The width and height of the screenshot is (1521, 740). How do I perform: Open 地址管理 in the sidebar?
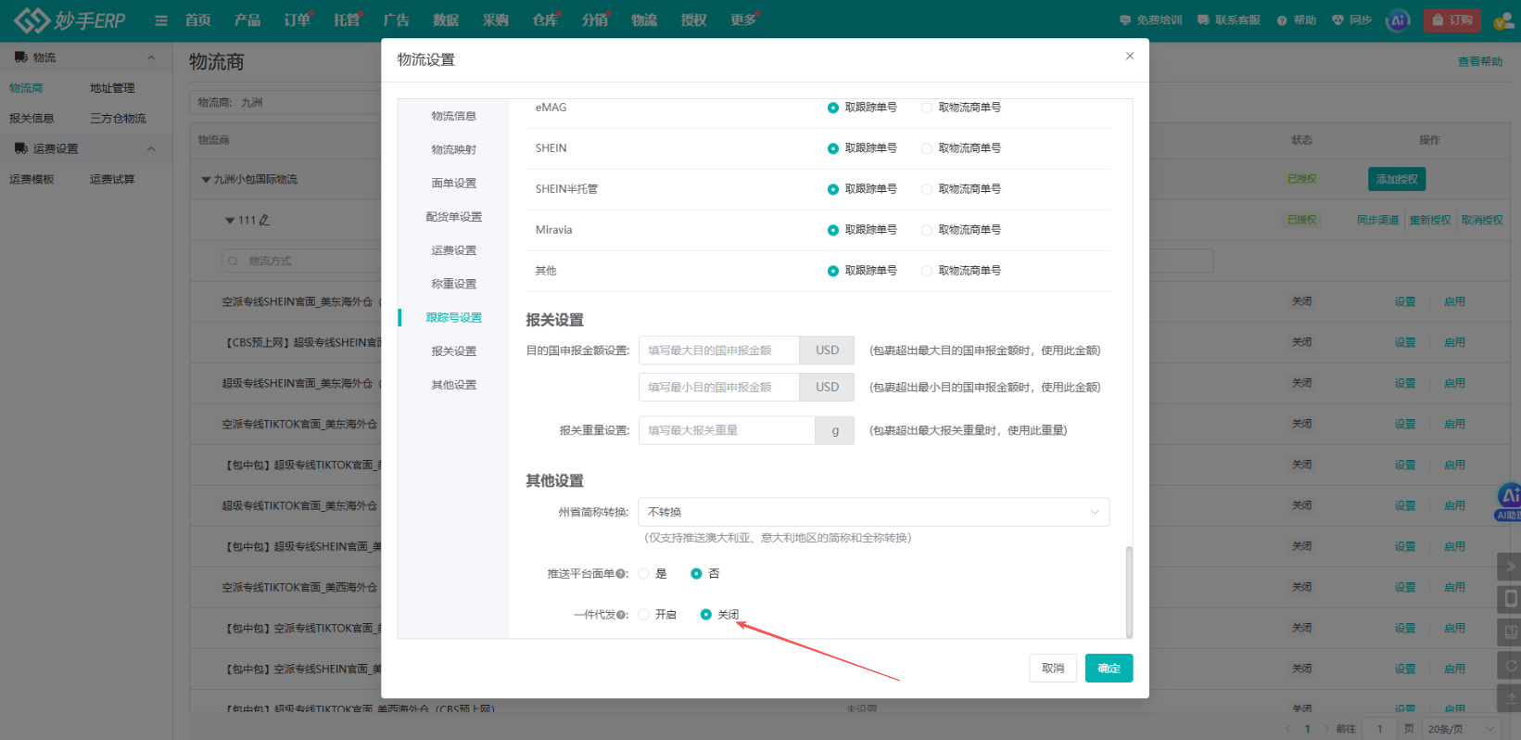pos(112,88)
